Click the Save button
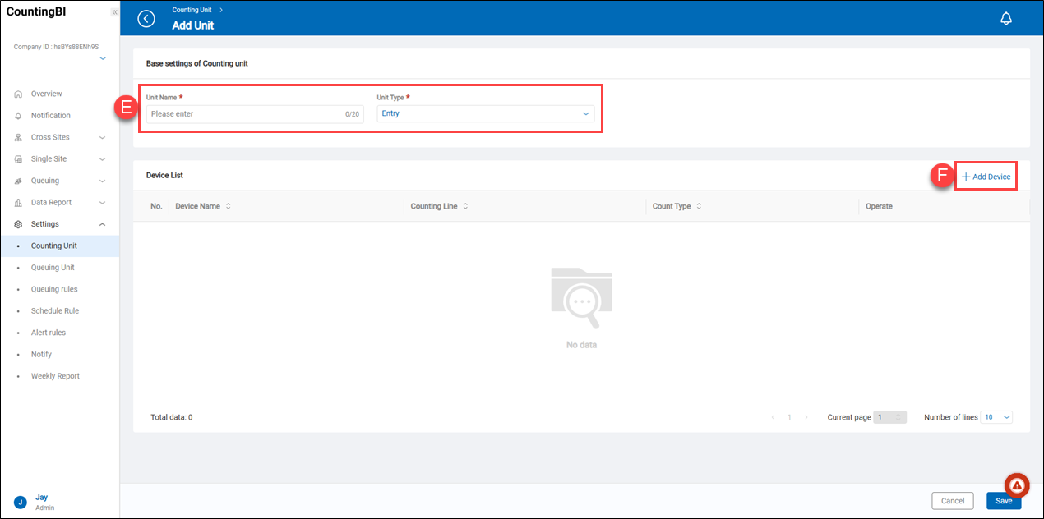The width and height of the screenshot is (1044, 519). coord(1004,501)
